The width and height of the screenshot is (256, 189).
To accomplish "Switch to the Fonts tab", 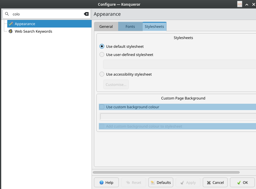I will click(x=130, y=27).
